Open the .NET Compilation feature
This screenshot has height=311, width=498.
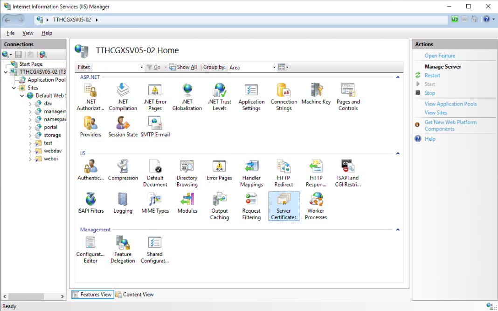click(123, 97)
